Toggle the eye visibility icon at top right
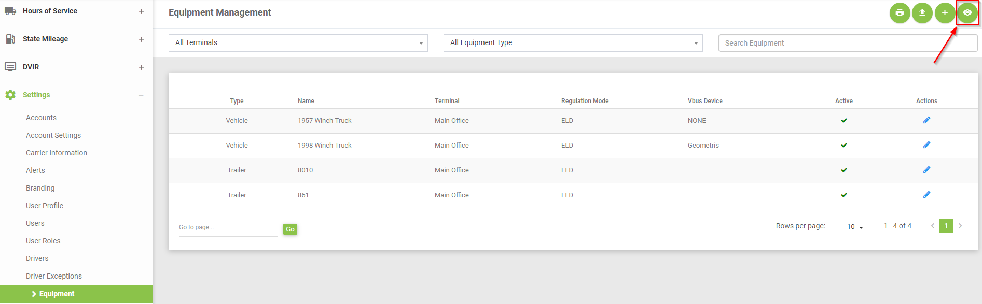Image resolution: width=982 pixels, height=304 pixels. 967,13
